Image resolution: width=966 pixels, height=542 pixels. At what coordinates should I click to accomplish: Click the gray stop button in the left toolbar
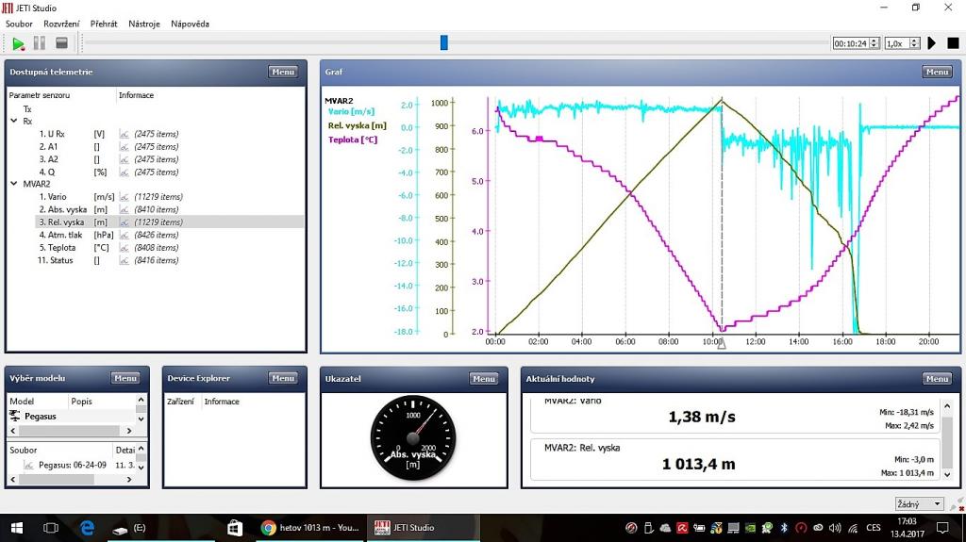point(61,43)
